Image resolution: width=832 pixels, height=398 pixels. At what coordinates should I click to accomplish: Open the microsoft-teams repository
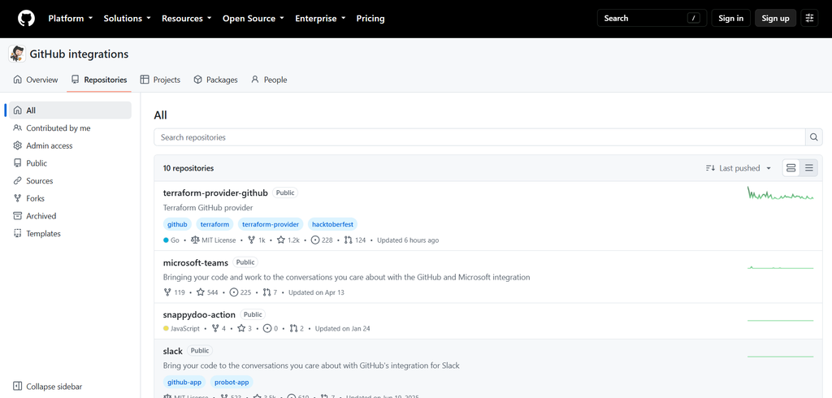coord(196,262)
